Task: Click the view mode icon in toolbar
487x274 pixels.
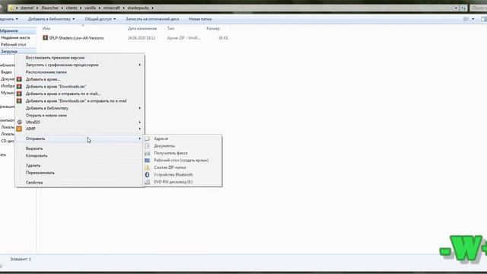Action: click(x=466, y=19)
